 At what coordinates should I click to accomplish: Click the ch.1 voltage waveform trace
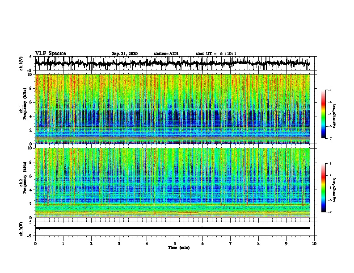[172, 63]
